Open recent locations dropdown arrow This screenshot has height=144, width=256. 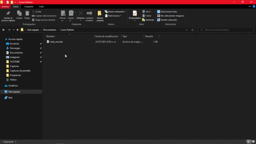click(x=14, y=30)
